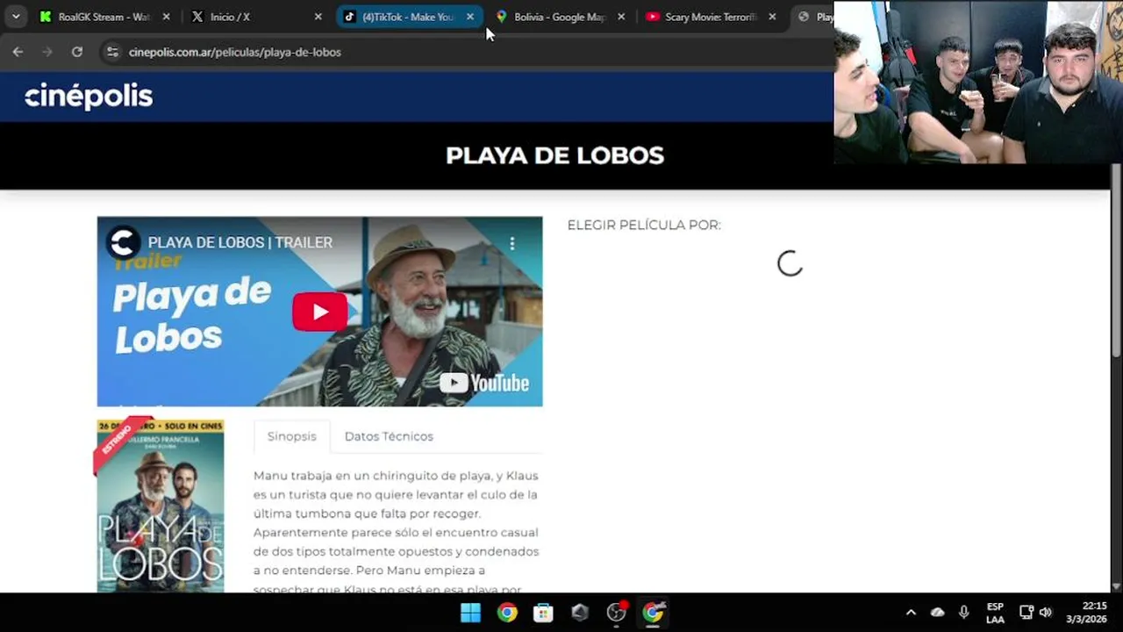Open the OneDrive cloud tray icon
The height and width of the screenshot is (632, 1123).
(937, 613)
